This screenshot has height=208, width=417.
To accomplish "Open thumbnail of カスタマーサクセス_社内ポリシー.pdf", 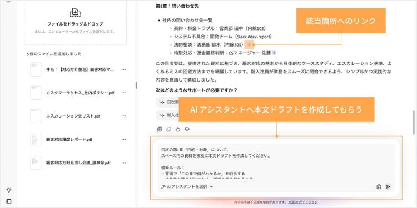I will [36, 93].
